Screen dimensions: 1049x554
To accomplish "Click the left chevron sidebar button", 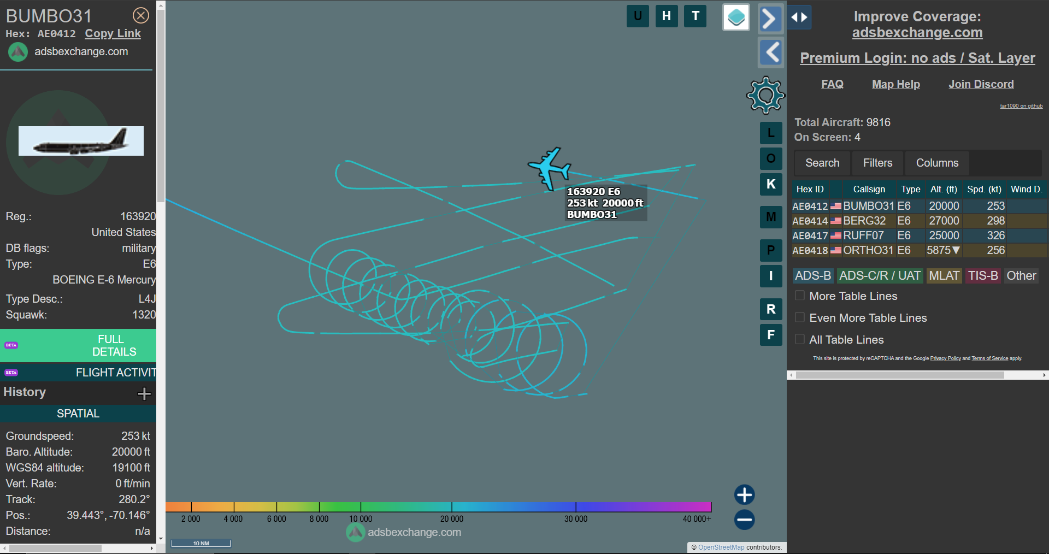I will tap(771, 52).
